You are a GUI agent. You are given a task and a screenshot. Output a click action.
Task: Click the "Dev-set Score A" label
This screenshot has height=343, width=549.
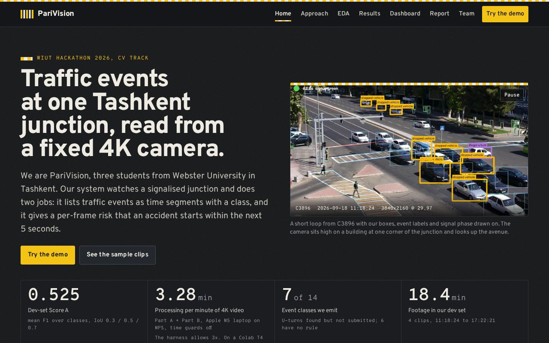tap(48, 310)
